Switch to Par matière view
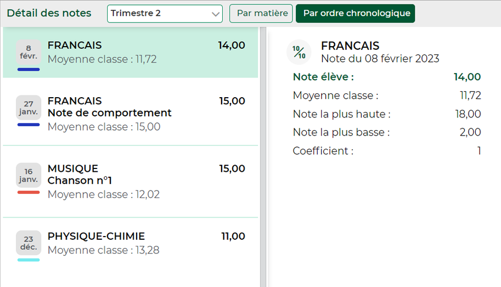This screenshot has height=287, width=501. (261, 13)
